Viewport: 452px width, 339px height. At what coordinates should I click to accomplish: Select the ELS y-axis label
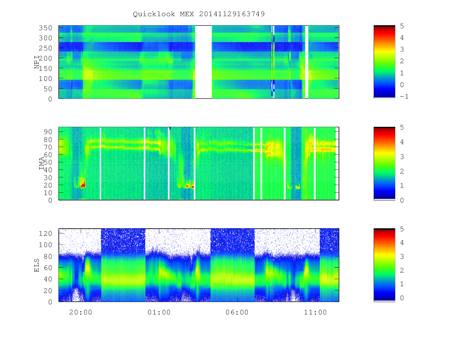tap(37, 265)
